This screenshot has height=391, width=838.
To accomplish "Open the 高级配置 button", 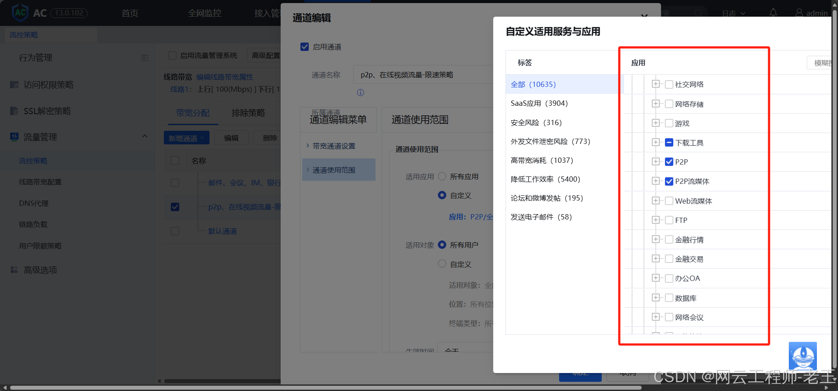I will coord(264,55).
